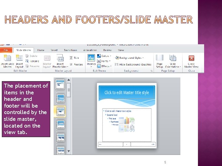The height and width of the screenshot is (166, 222).
Task: Click the Delete icon in Edit Master
Action: 27,56
